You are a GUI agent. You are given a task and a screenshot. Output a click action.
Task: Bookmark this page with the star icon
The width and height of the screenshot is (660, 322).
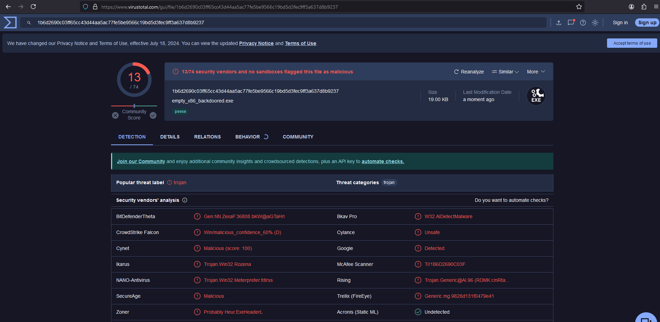[x=579, y=7]
